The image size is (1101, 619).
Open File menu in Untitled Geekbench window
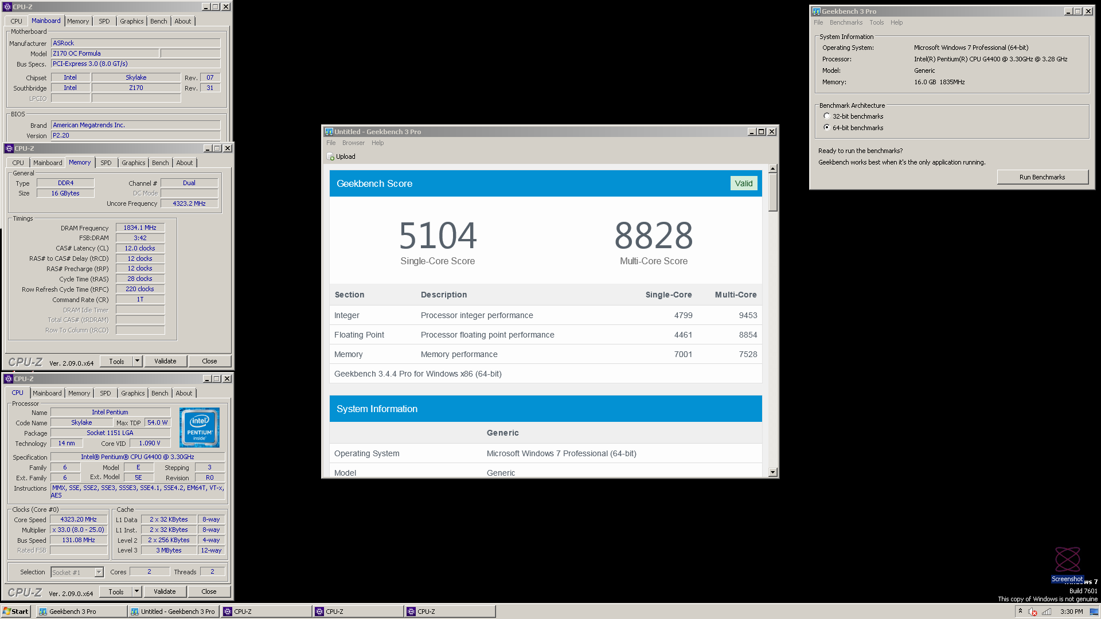pos(331,143)
